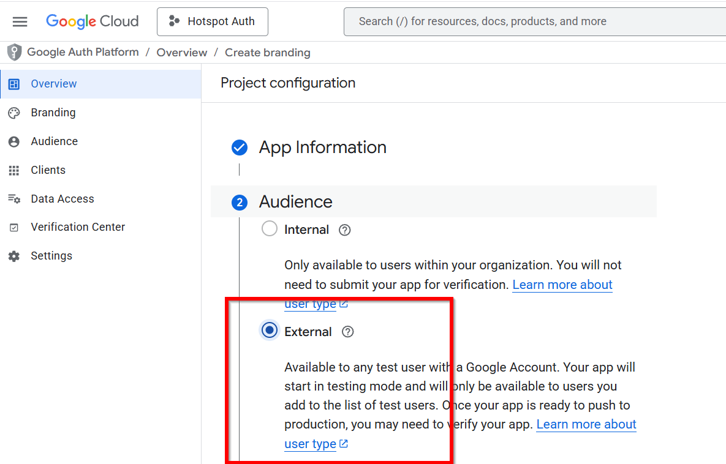Collapse the Audience step header

[x=295, y=202]
